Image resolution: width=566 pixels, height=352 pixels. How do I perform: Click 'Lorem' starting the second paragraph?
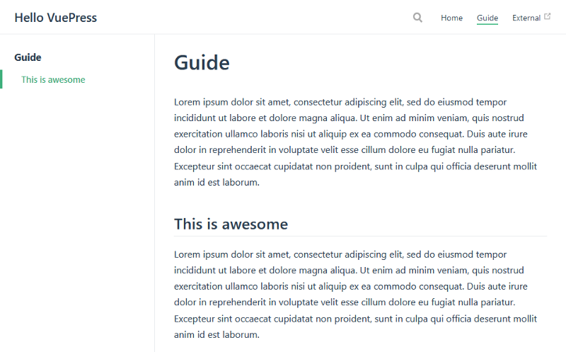click(x=187, y=254)
